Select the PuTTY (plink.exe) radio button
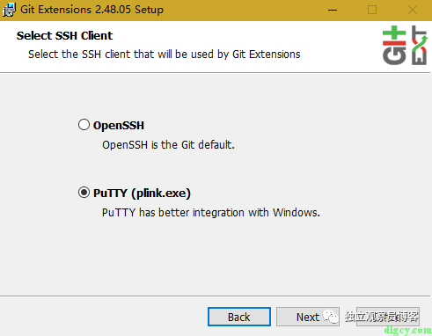This screenshot has height=336, width=432. tap(84, 193)
